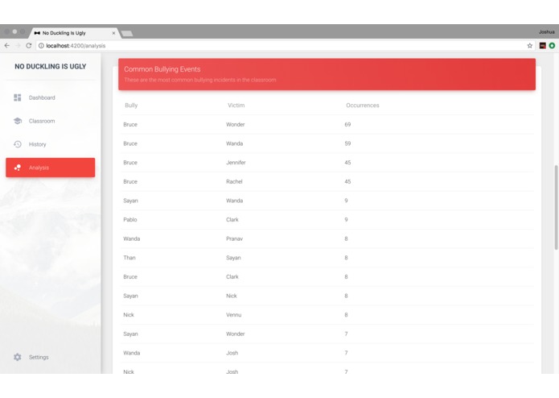Select the Analysis menu item

tap(50, 168)
